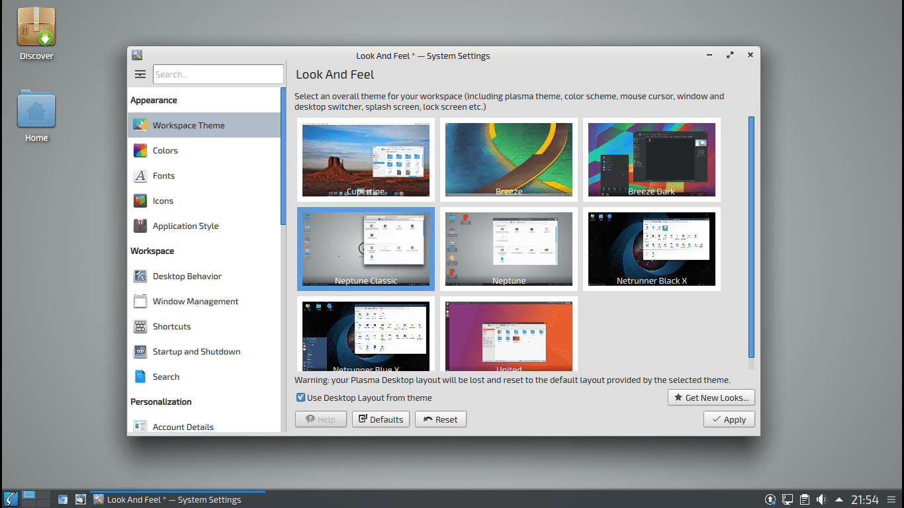The height and width of the screenshot is (508, 904).
Task: Open the Icons settings category icon
Action: [140, 200]
